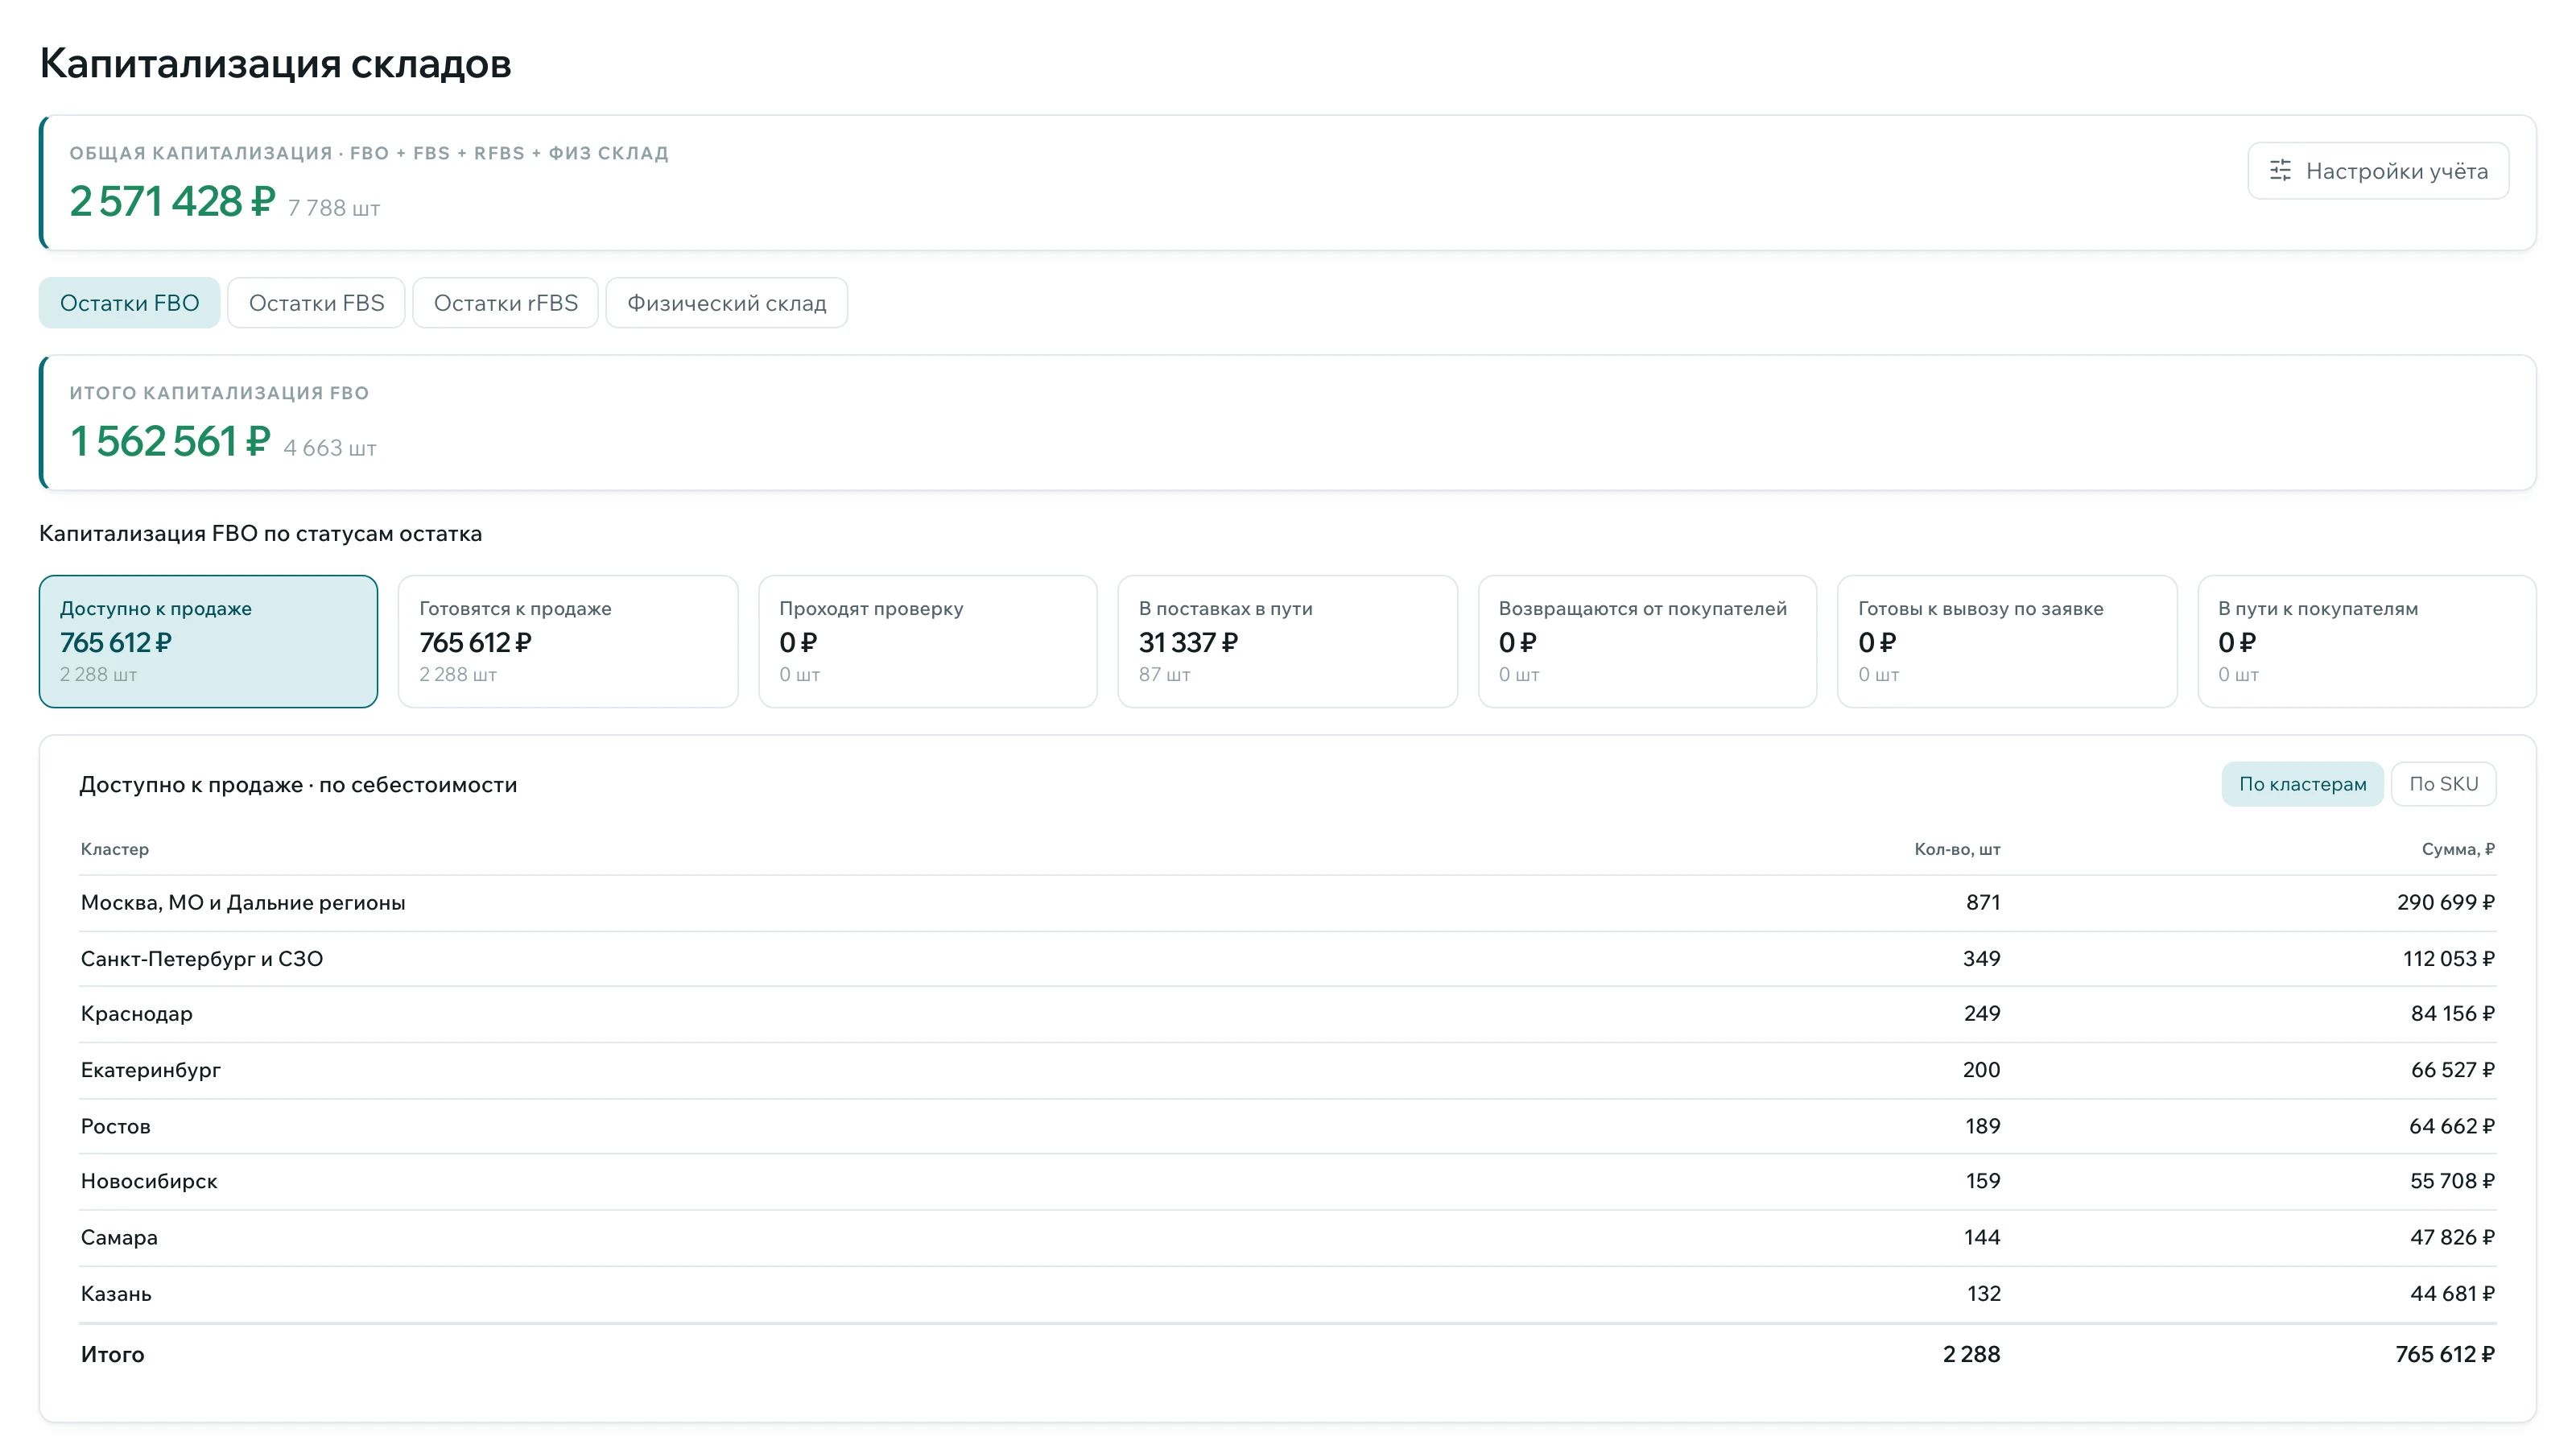
Task: Click the Доступно к продаже · по себестоимости title
Action: point(298,785)
